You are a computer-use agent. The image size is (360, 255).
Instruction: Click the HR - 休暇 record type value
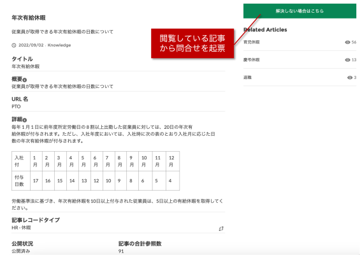click(x=21, y=228)
